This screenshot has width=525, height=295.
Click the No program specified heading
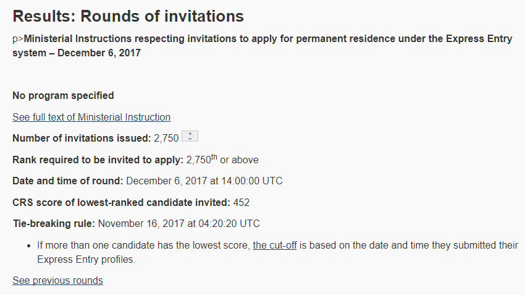click(x=63, y=95)
